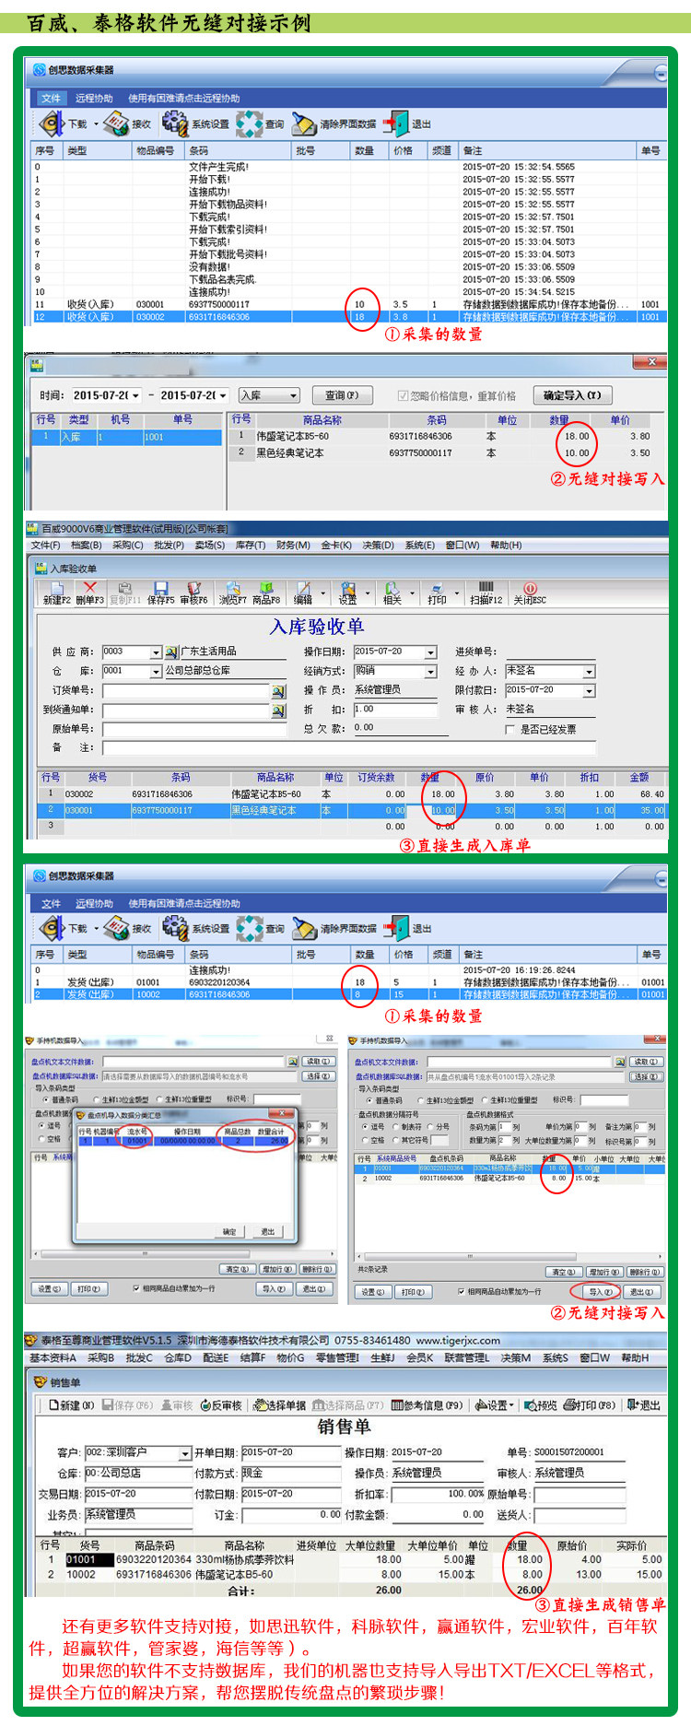Click 反审核 in 销售单 toolbar
The image size is (691, 1726).
pos(219,1405)
